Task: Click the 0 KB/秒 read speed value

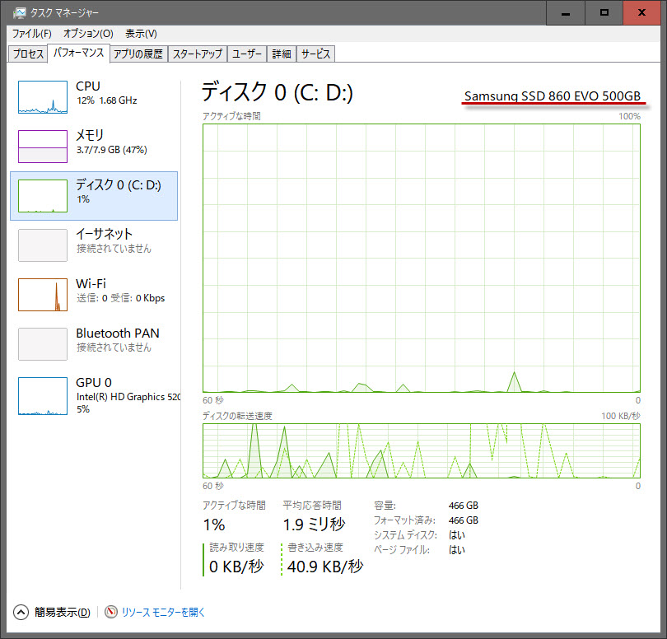Action: [x=236, y=567]
